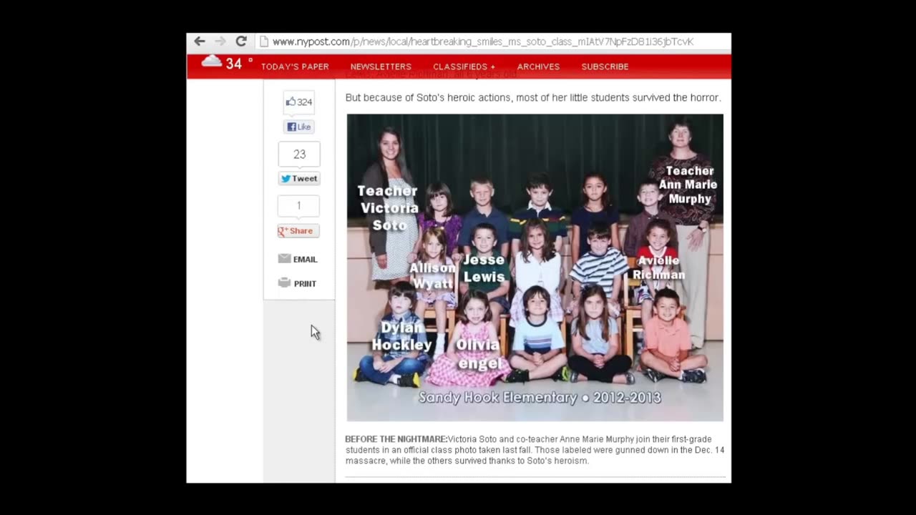Open the Archives menu item
The width and height of the screenshot is (916, 515).
(538, 67)
